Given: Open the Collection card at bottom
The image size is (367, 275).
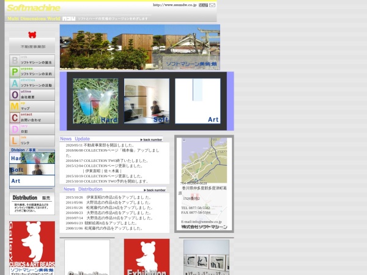Looking at the screenshot, I should [87, 257].
